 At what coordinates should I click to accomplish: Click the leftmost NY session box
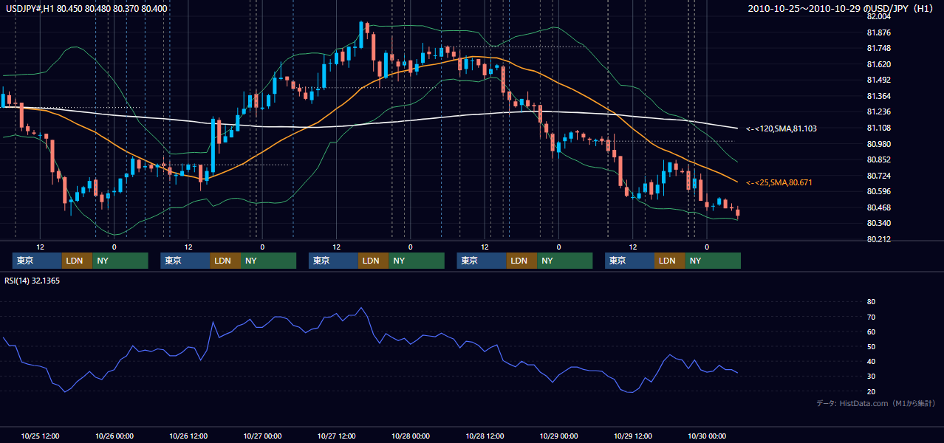120,261
